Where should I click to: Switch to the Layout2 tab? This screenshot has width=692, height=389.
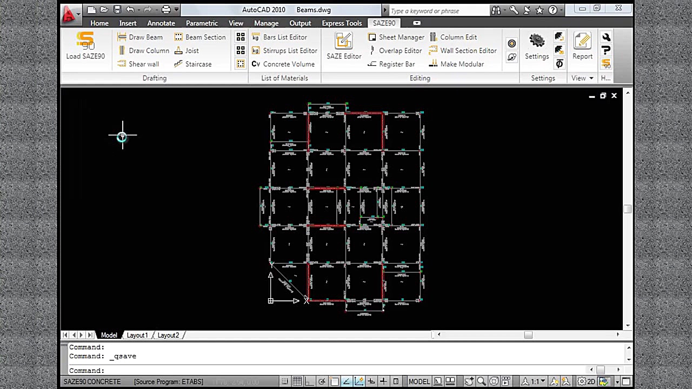coord(168,336)
